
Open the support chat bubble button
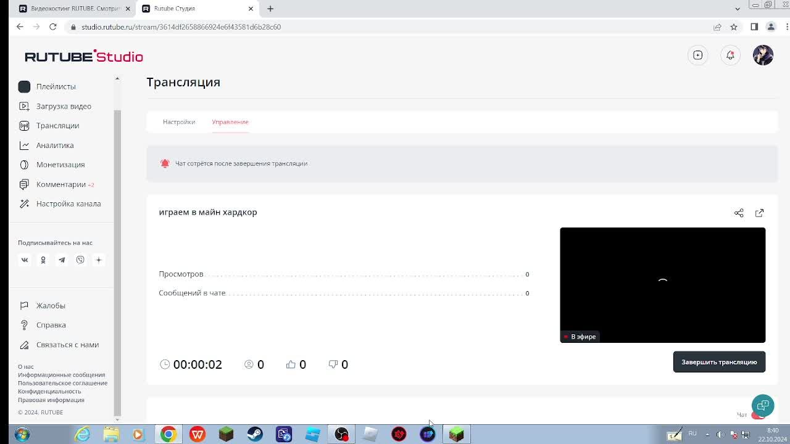(763, 405)
